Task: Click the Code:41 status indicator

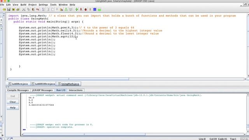Action: [x=223, y=139]
